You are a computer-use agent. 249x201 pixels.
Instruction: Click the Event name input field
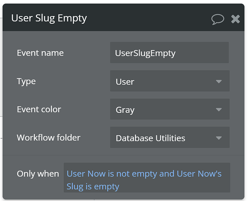coord(169,53)
